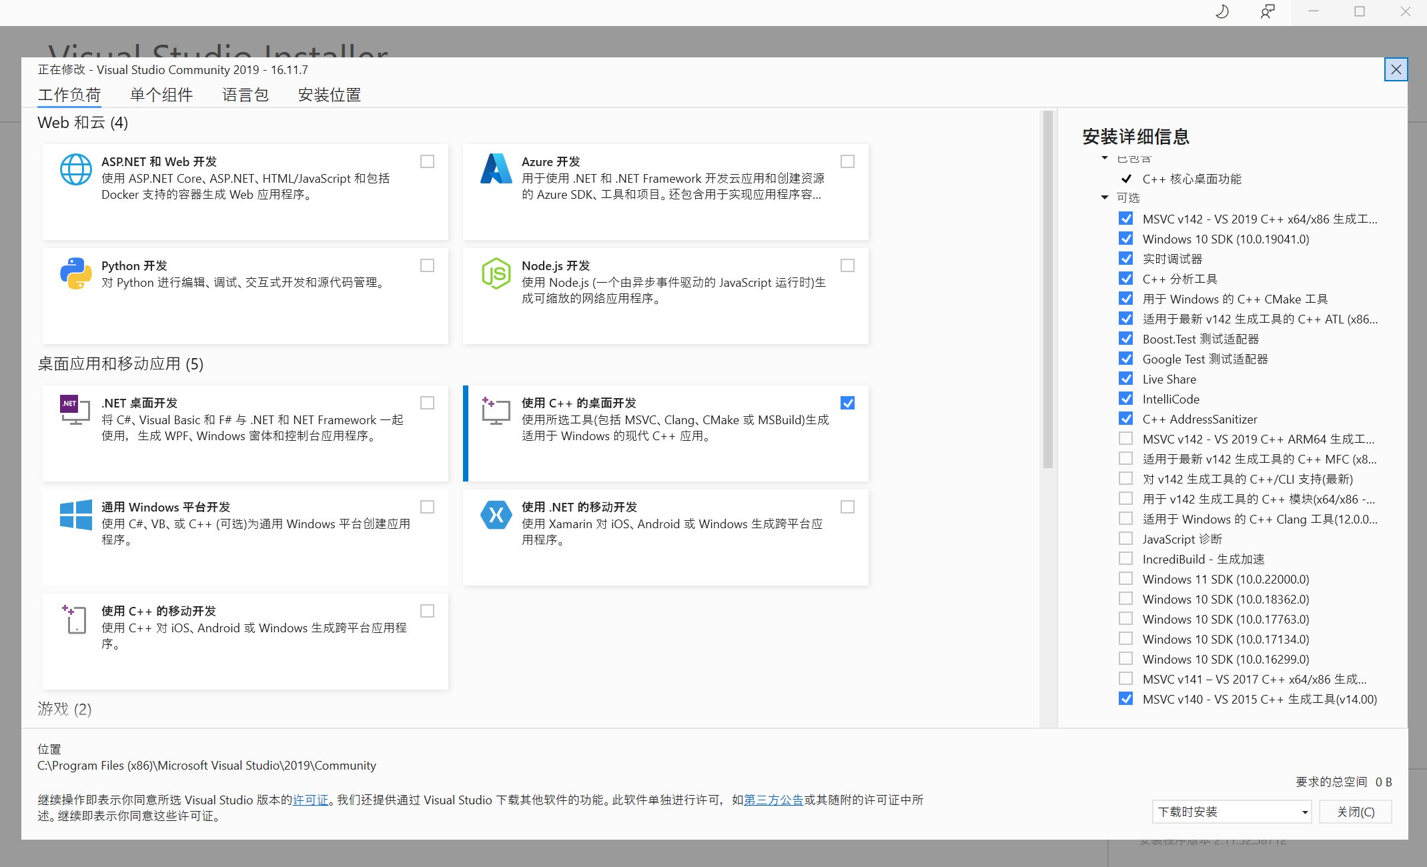Select the 通用 Windows 平台开发 icon
This screenshot has width=1427, height=867.
click(x=75, y=514)
